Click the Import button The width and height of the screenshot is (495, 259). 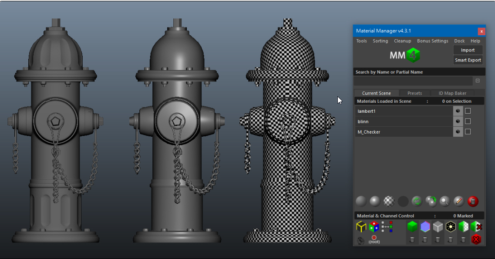point(468,50)
